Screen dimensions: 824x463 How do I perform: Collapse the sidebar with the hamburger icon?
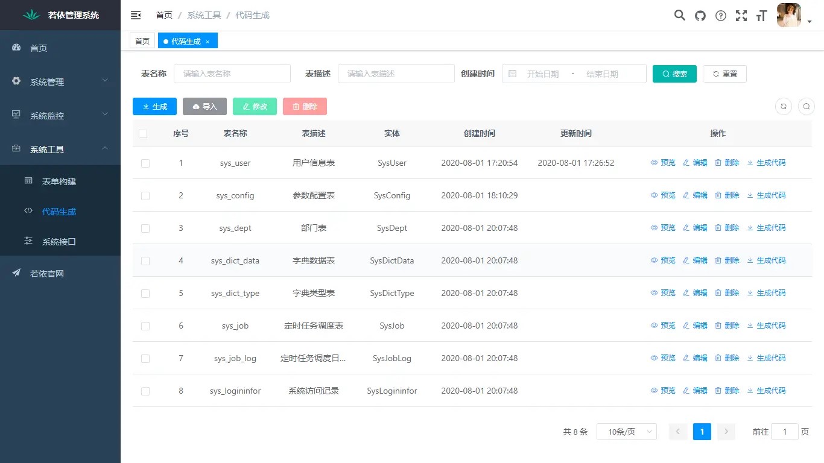click(x=136, y=15)
